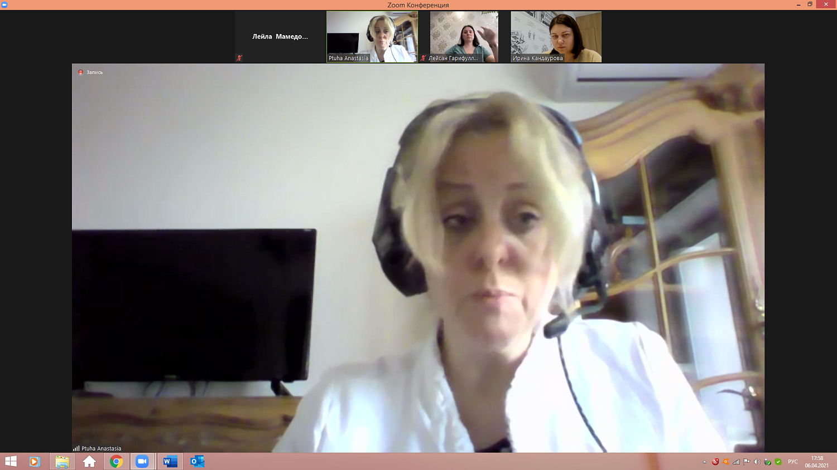Open the Windows Start menu
The width and height of the screenshot is (837, 470).
click(x=11, y=462)
